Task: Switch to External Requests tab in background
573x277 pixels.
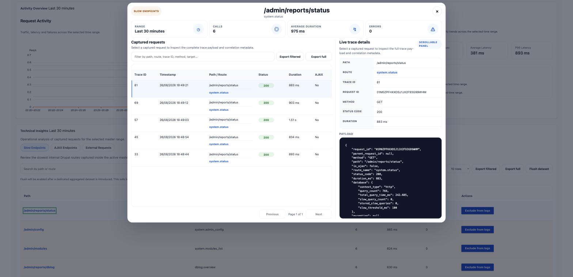Action: [x=98, y=148]
